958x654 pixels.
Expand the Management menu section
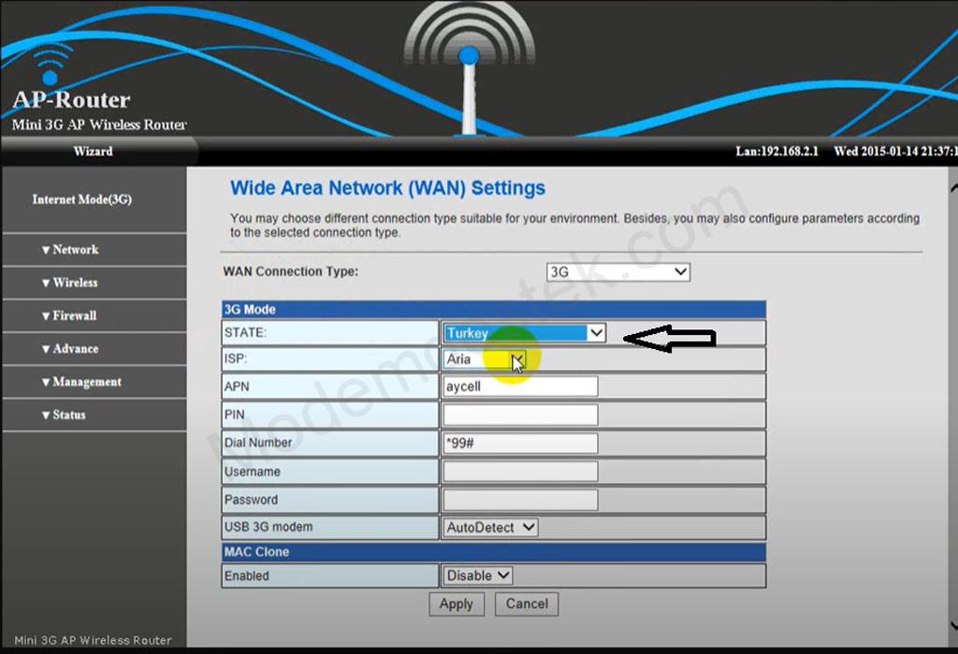[82, 382]
